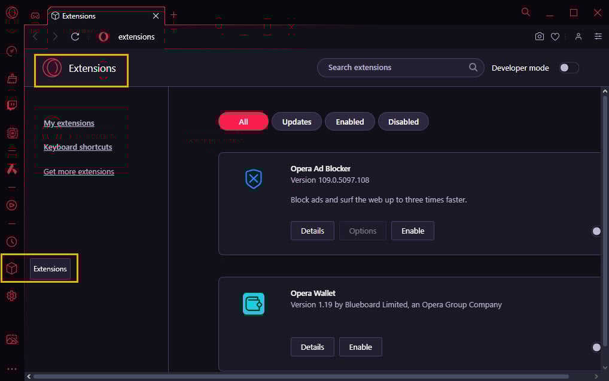Click the Opera logo beside Extensions heading
This screenshot has width=609, height=381.
coord(52,68)
